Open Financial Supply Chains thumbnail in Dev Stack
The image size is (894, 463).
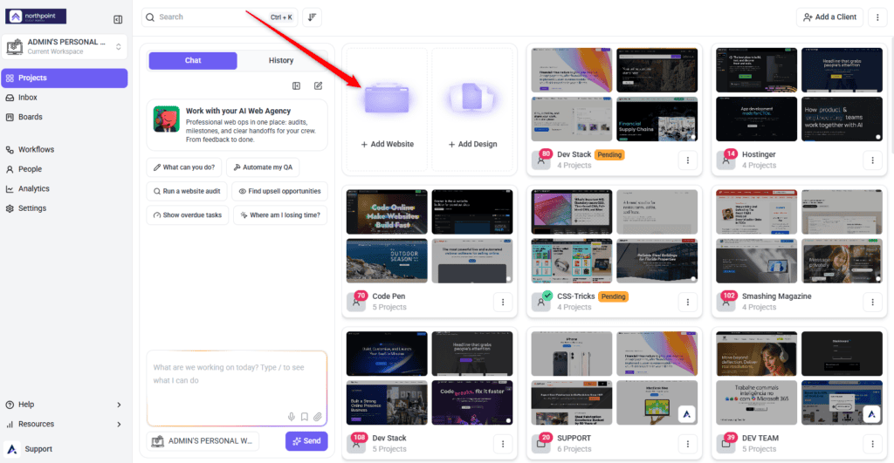point(657,119)
